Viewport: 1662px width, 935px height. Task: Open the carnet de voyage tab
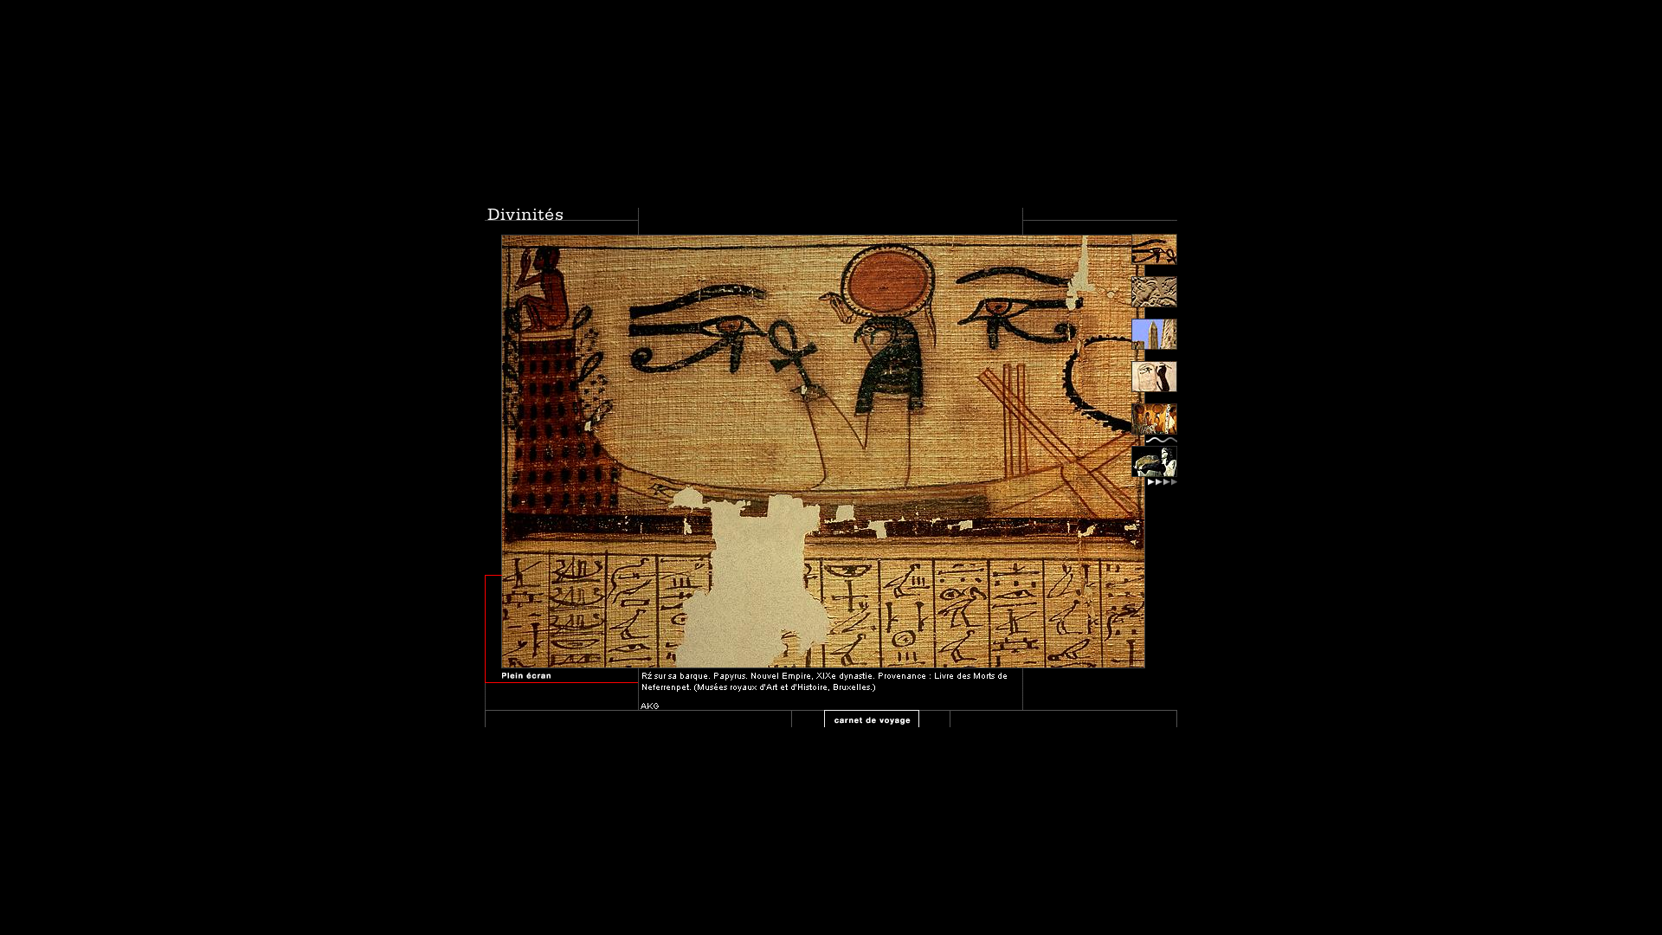(x=872, y=719)
